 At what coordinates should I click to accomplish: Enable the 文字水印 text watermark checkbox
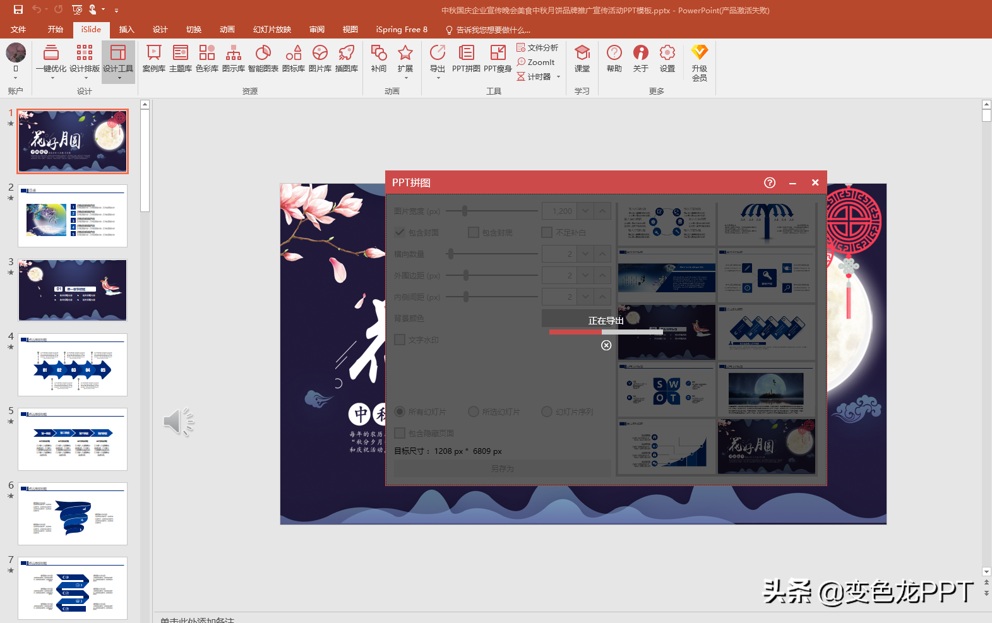pyautogui.click(x=400, y=340)
